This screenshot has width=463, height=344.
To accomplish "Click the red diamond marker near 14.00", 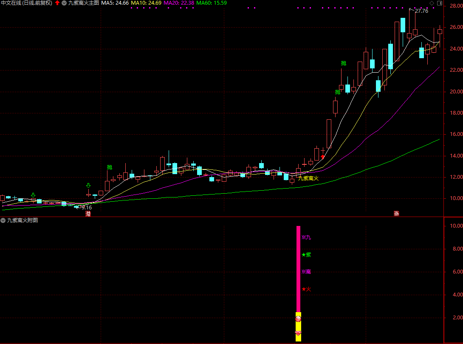I will click(322, 157).
